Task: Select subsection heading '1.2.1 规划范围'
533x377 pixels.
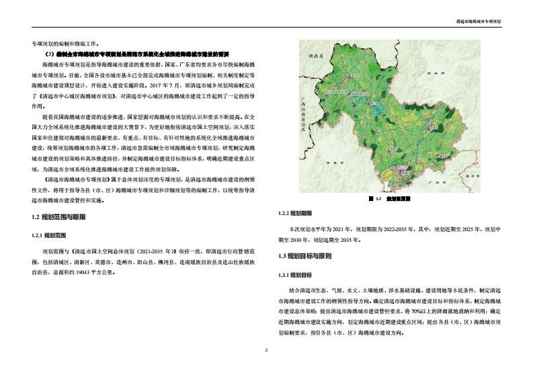Action: [48, 236]
